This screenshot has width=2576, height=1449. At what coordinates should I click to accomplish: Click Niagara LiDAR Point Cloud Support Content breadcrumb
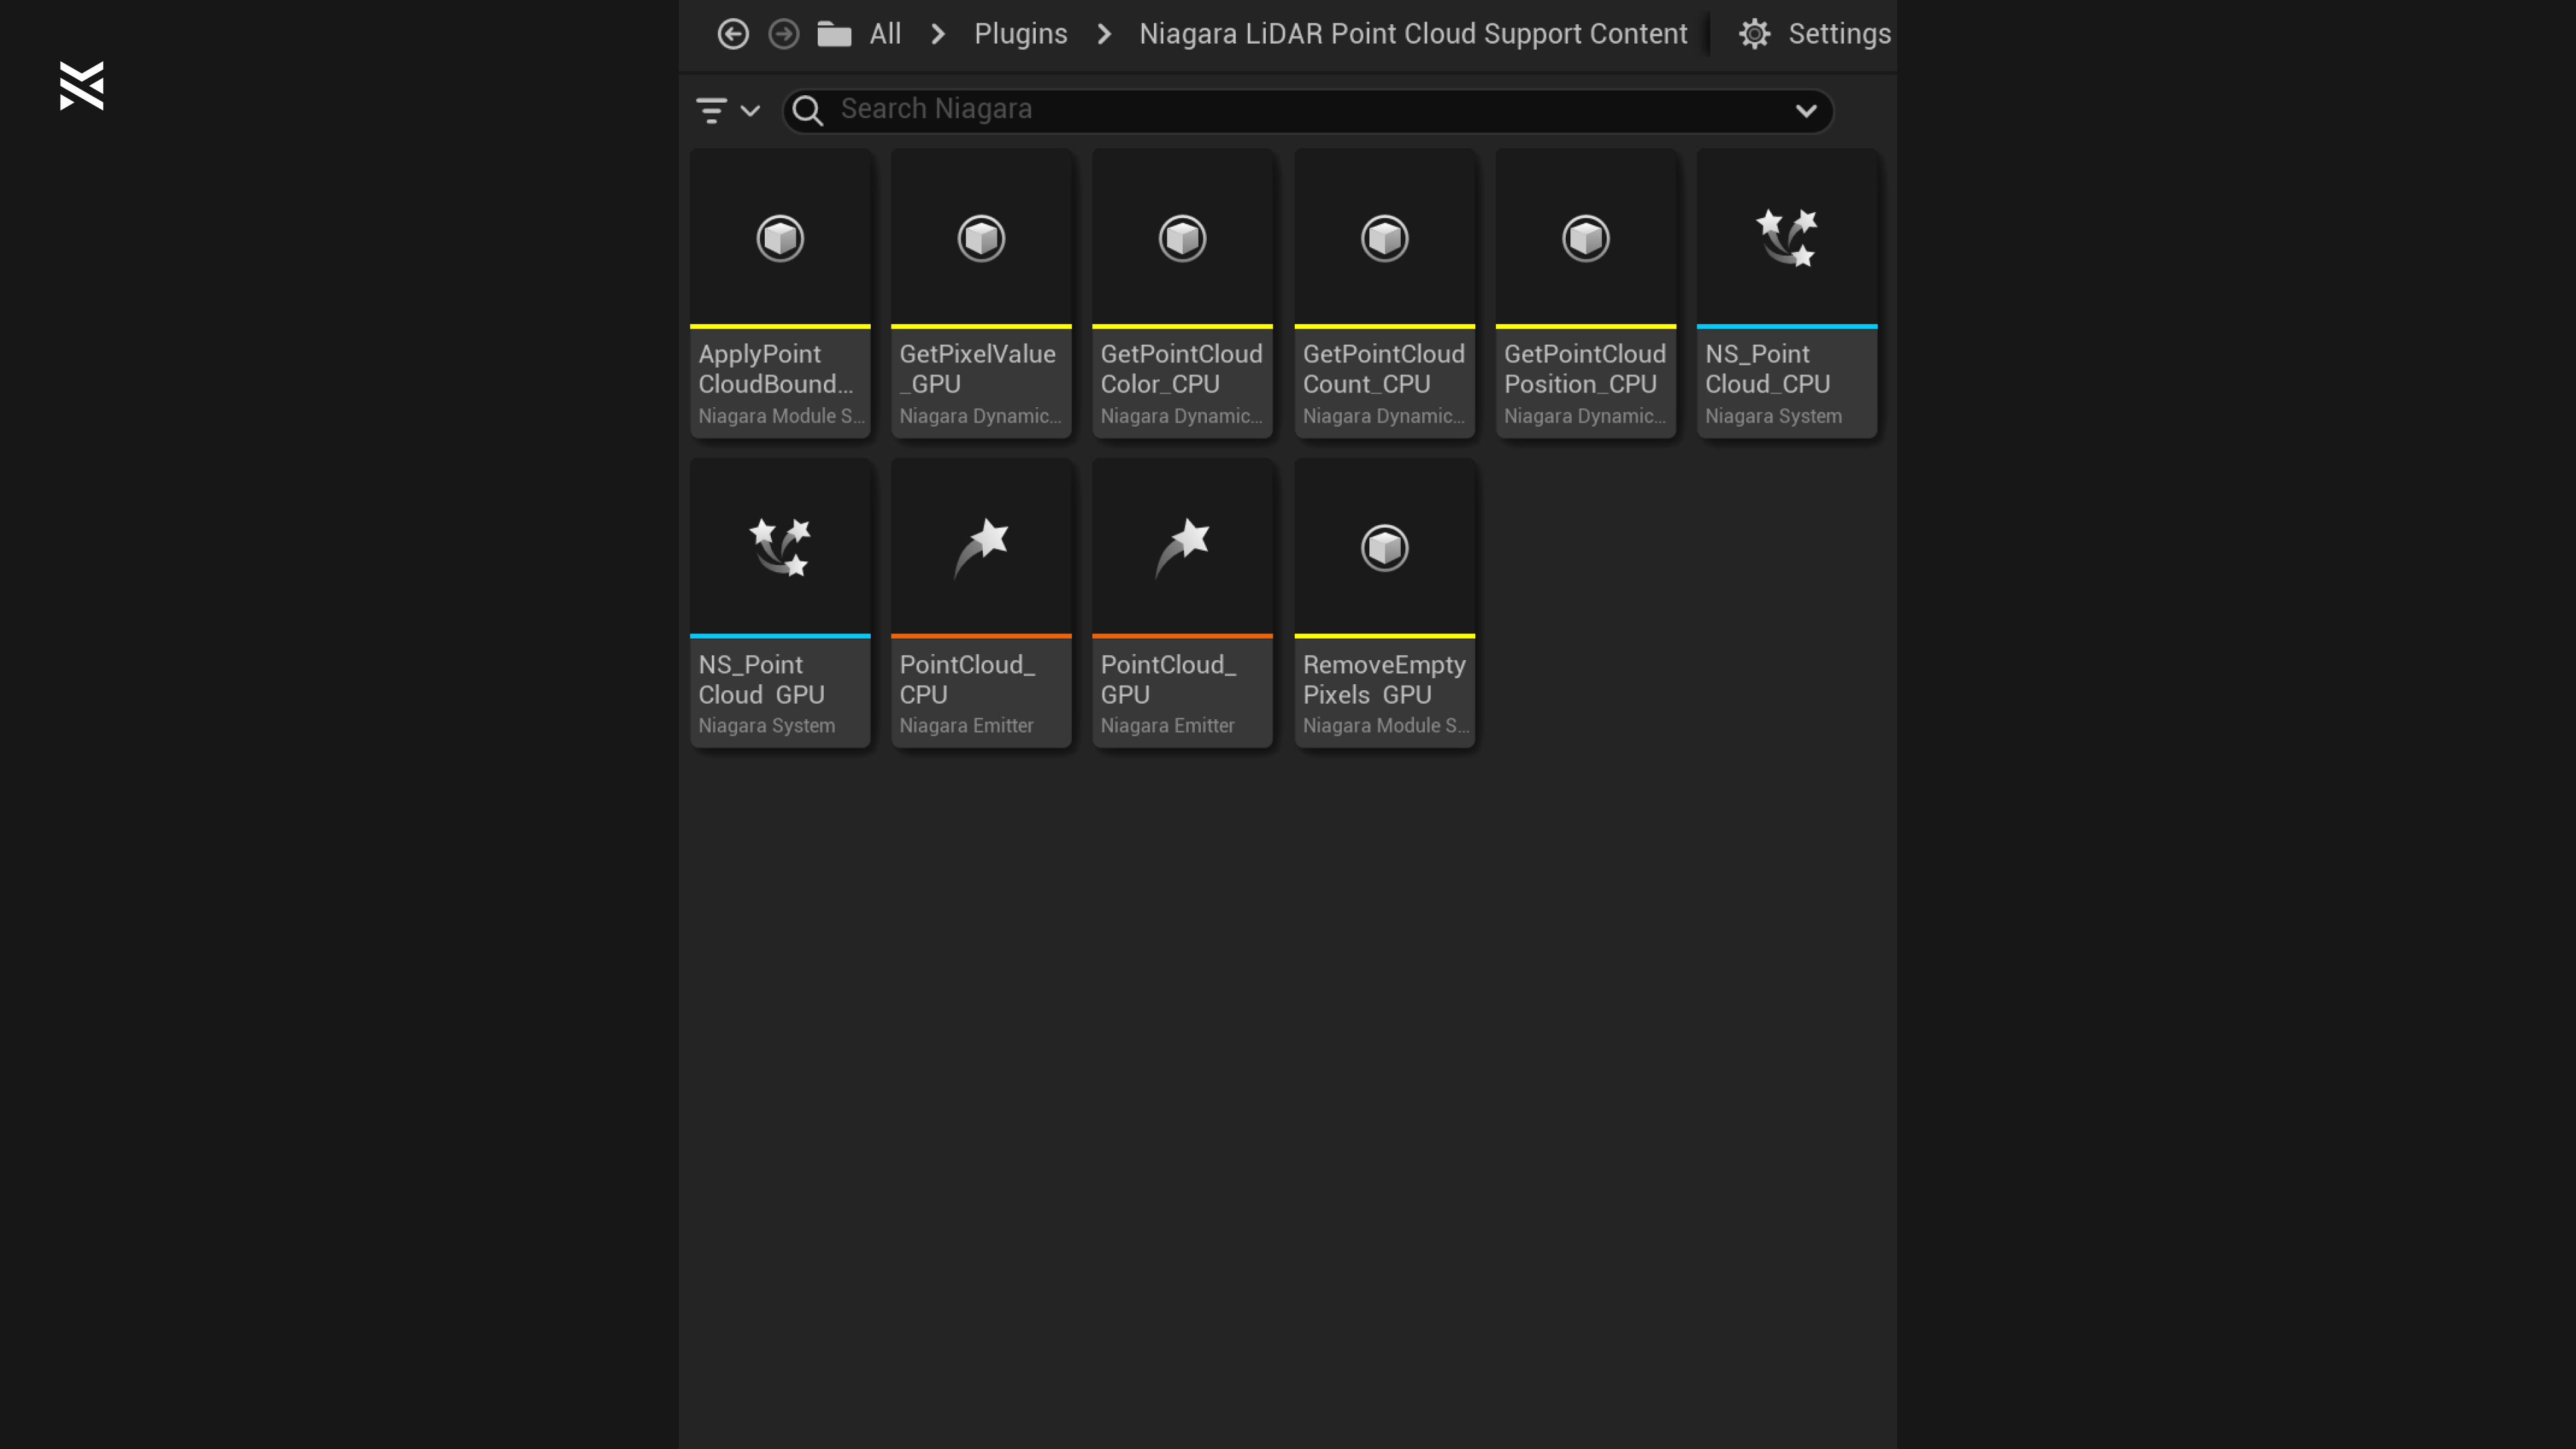[x=1413, y=34]
